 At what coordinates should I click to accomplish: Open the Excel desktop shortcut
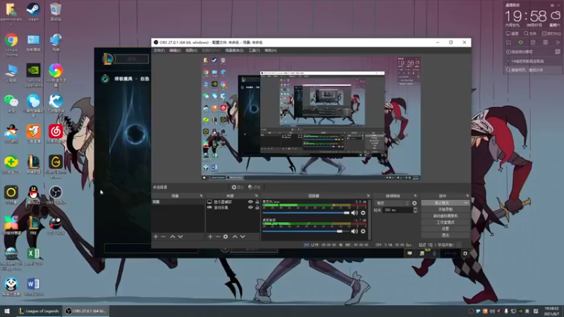[x=33, y=256]
